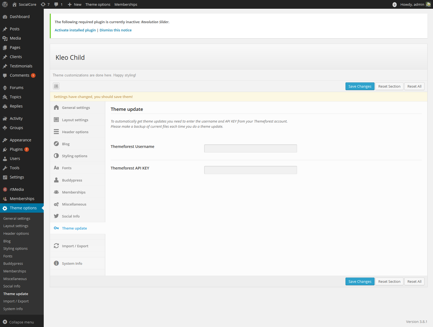Click the top Save Changes button
The height and width of the screenshot is (327, 433).
(360, 87)
